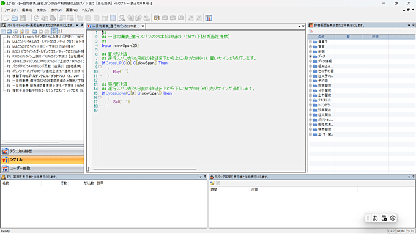Click the Save floppy disk toolbar icon

tap(23, 18)
